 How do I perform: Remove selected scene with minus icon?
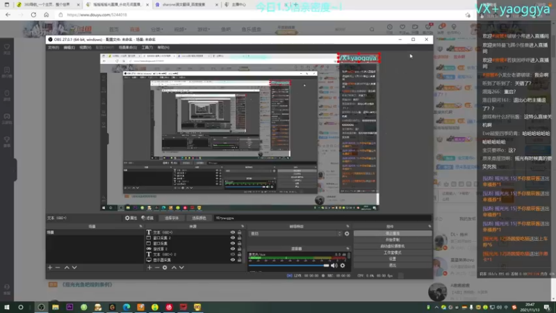(58, 268)
